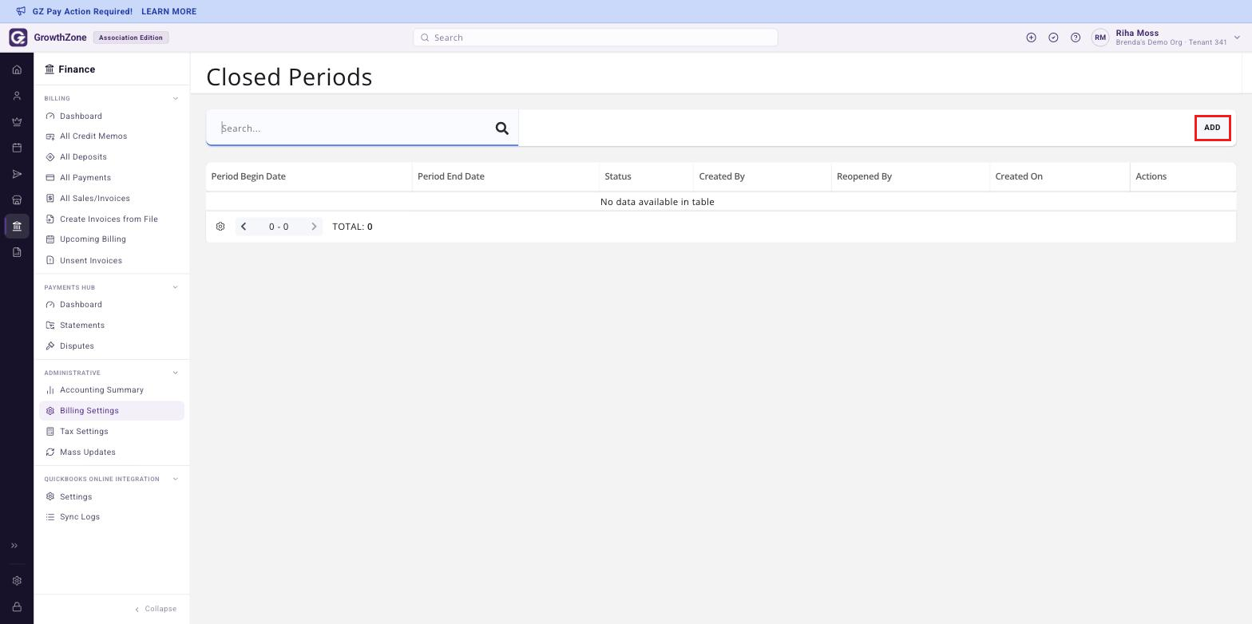1252x624 pixels.
Task: Sort by Status column header
Action: pos(646,176)
